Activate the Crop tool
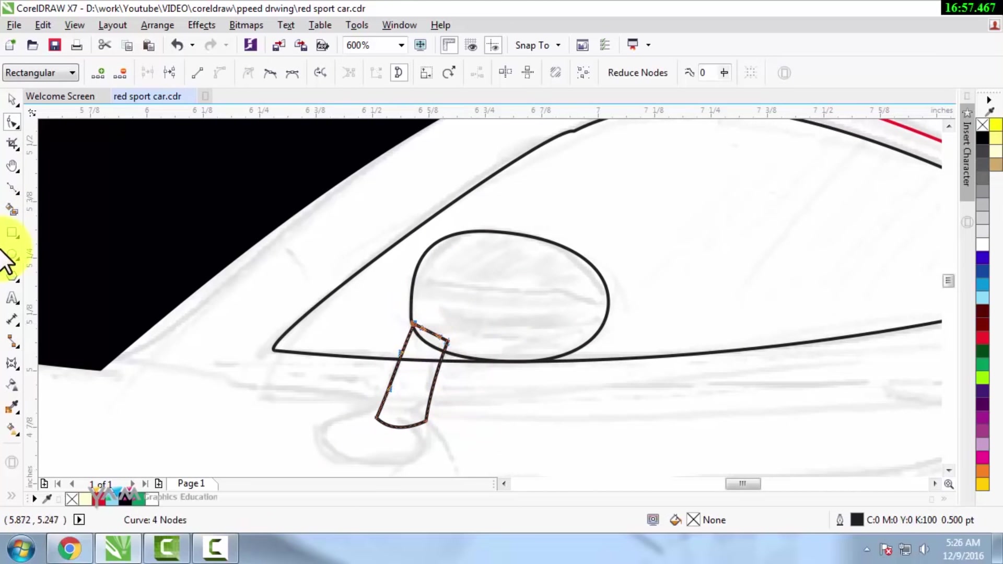 13,144
